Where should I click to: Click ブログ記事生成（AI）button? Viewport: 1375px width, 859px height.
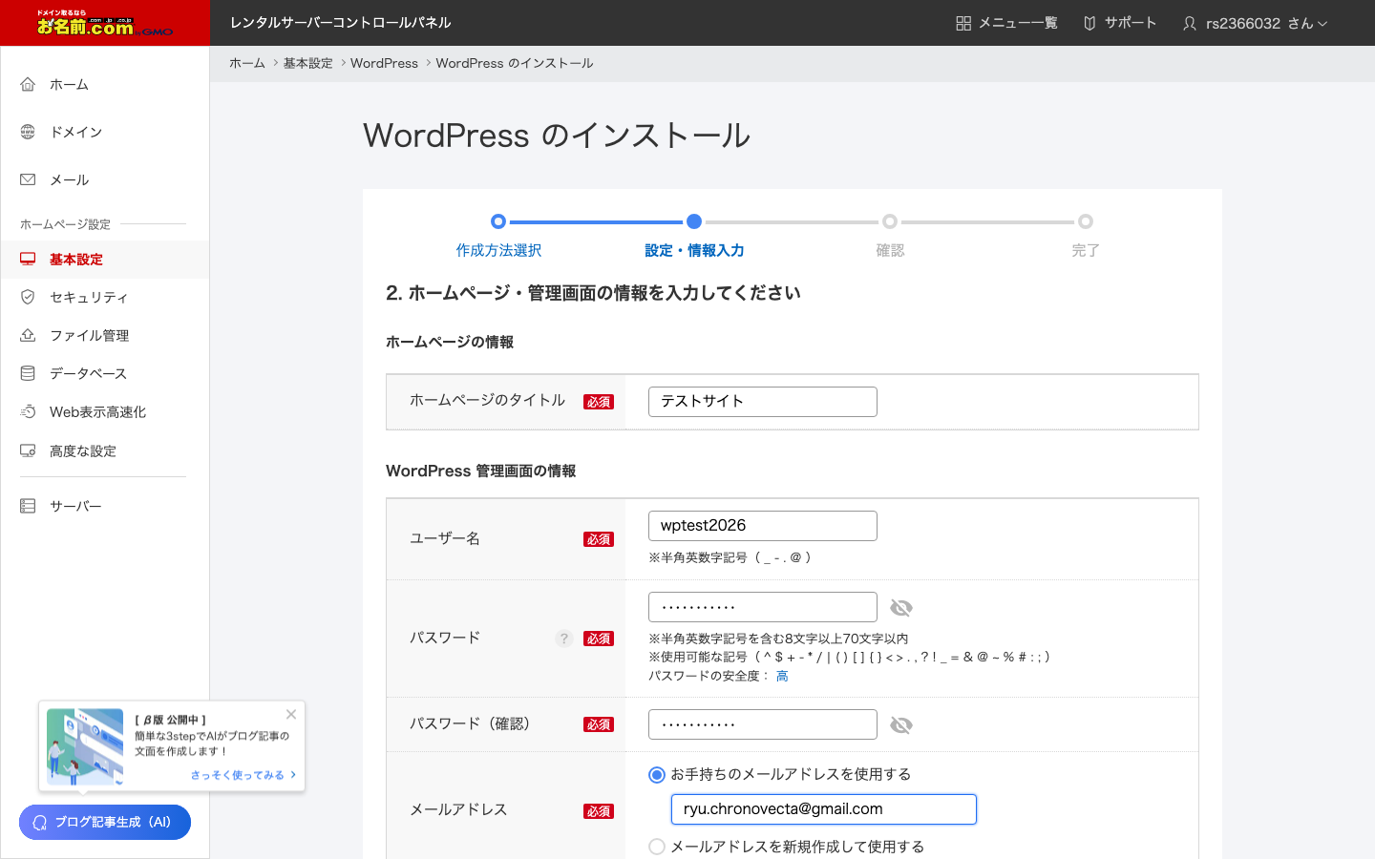105,823
